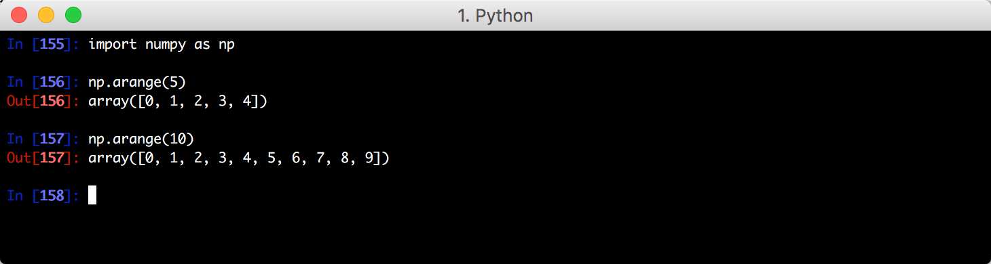Click the word 'numpy' in the import line

point(166,46)
